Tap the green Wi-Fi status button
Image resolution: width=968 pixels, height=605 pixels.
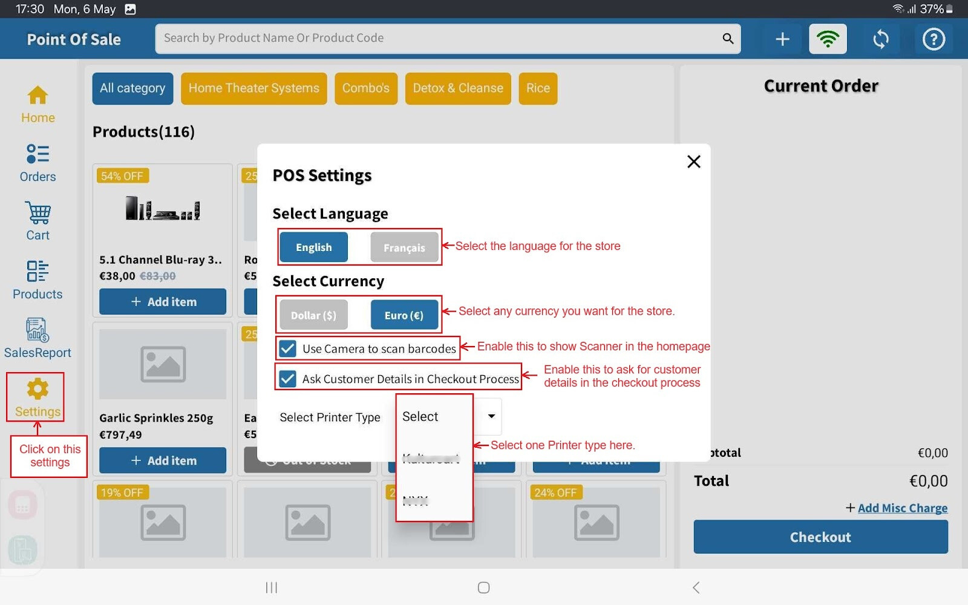828,39
